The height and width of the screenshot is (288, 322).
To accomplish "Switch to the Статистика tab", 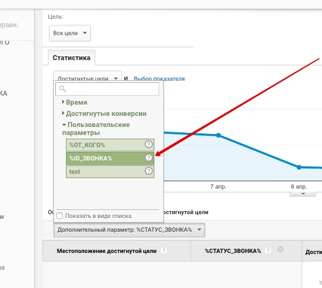I will point(71,57).
